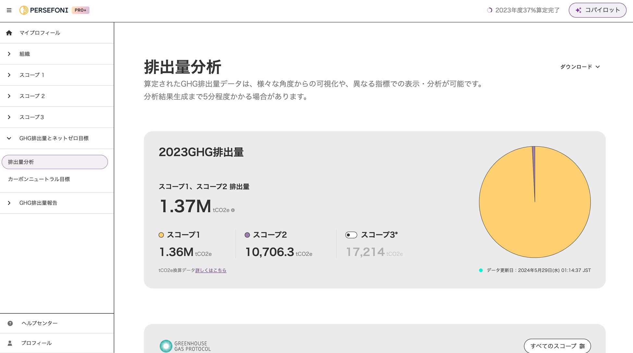Enable the スコープ3 toggle switch
Screen dimensions: 633x353
coord(351,235)
